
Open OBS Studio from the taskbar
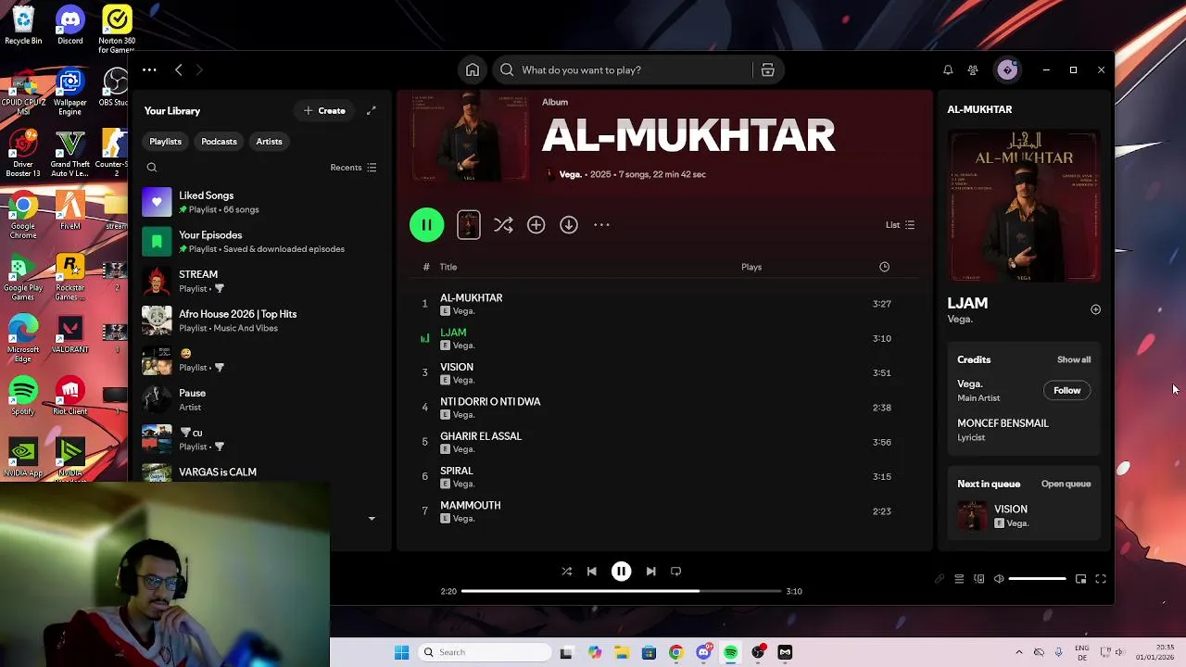tap(758, 652)
